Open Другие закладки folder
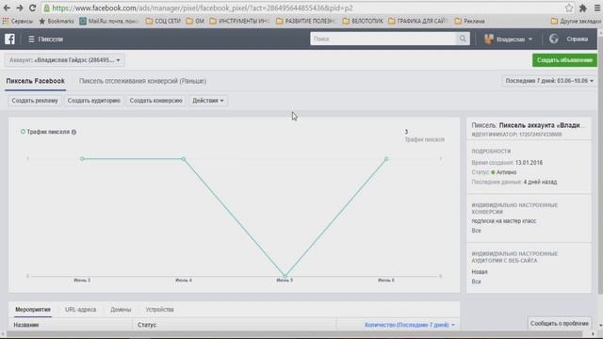This screenshot has width=603, height=339. coord(576,21)
